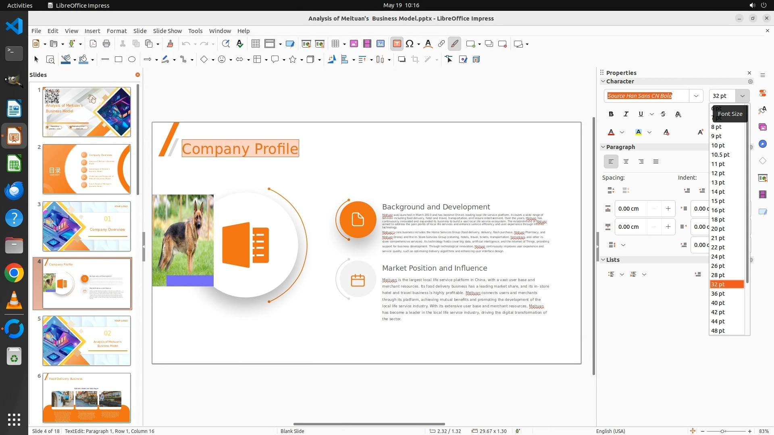Open the Insert Hyperlink tool
774x435 pixels.
pos(441,44)
